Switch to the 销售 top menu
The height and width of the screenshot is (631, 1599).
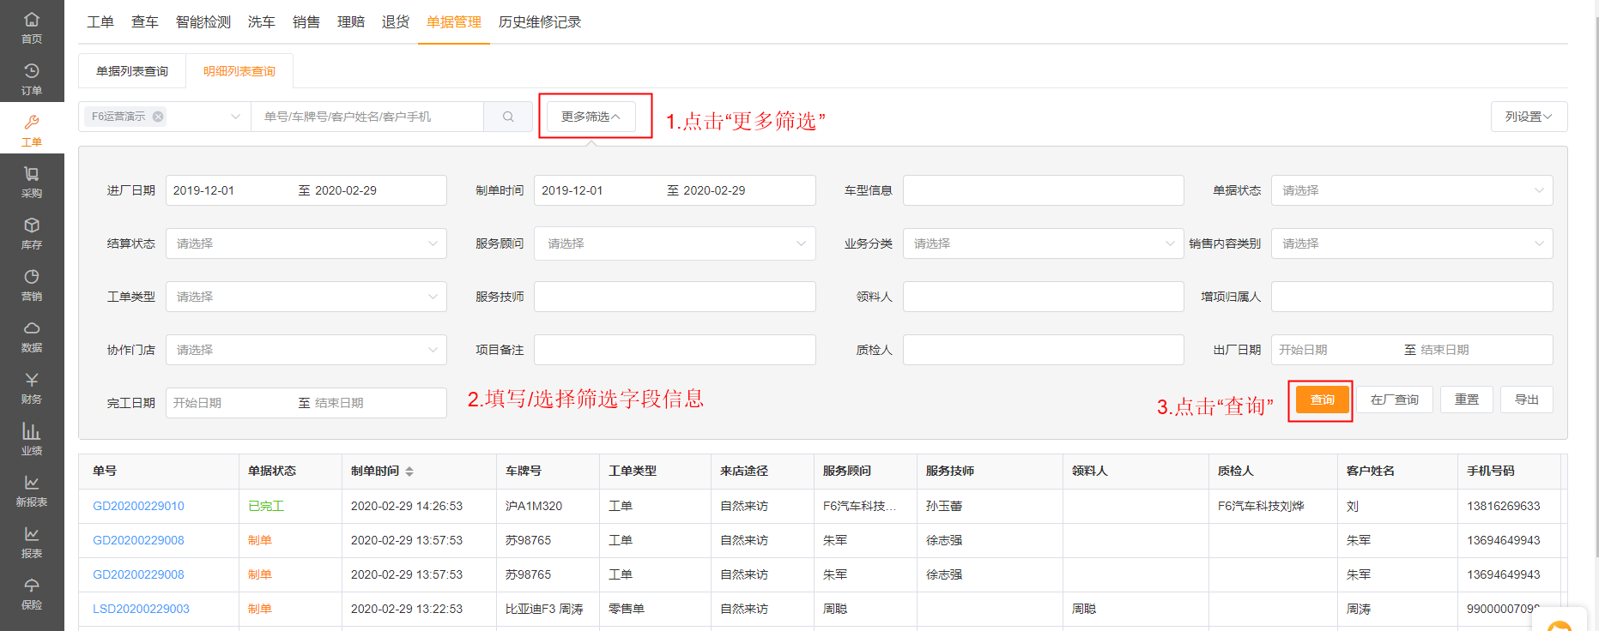click(x=306, y=22)
